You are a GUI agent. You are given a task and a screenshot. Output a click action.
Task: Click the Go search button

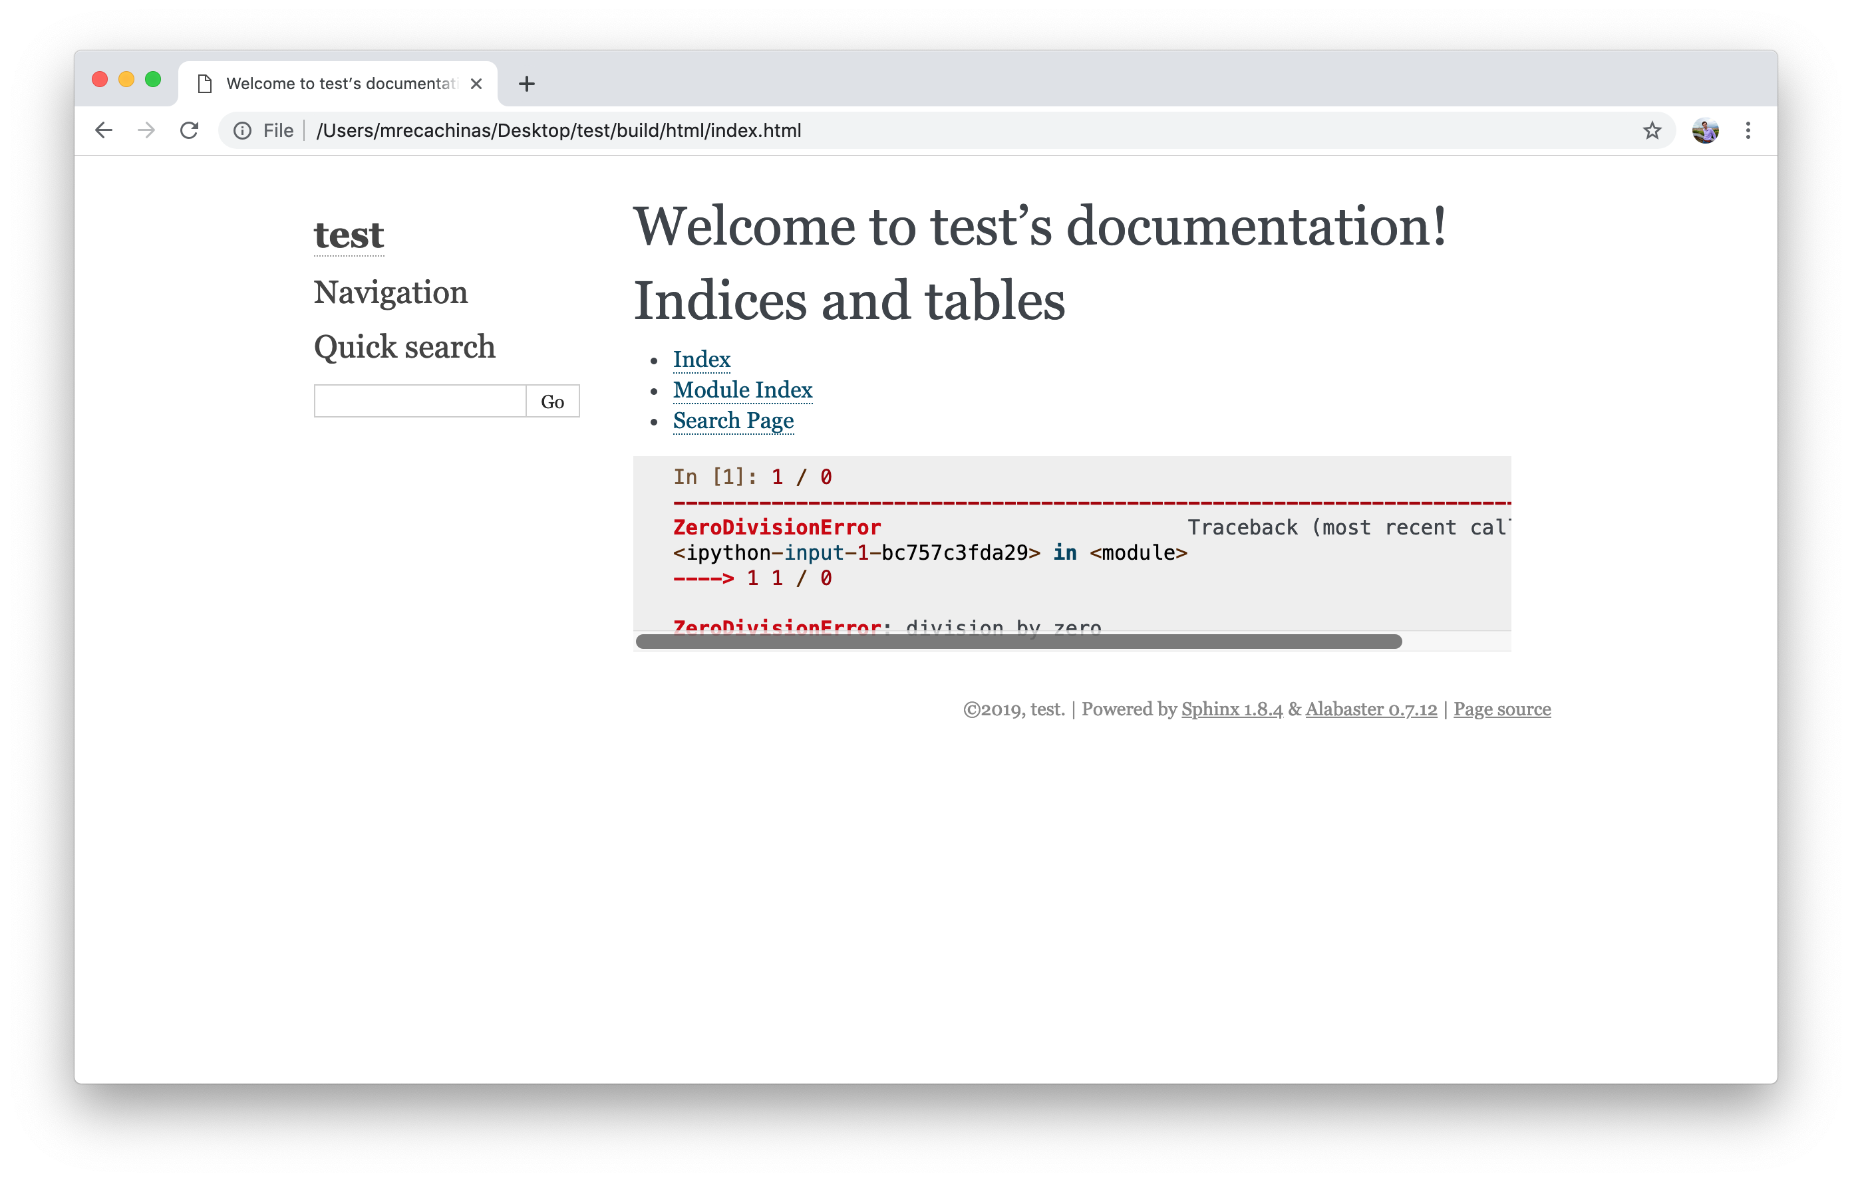pyautogui.click(x=551, y=400)
